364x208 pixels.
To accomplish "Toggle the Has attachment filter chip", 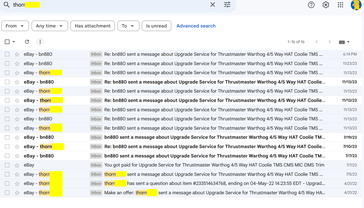I will point(93,26).
